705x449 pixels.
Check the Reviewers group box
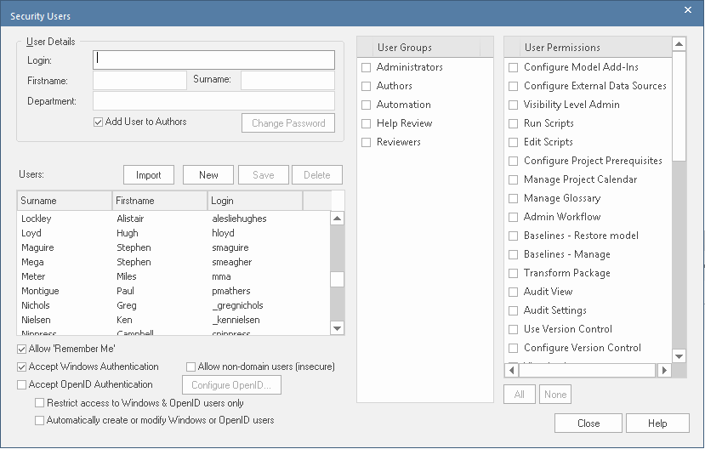(x=367, y=142)
